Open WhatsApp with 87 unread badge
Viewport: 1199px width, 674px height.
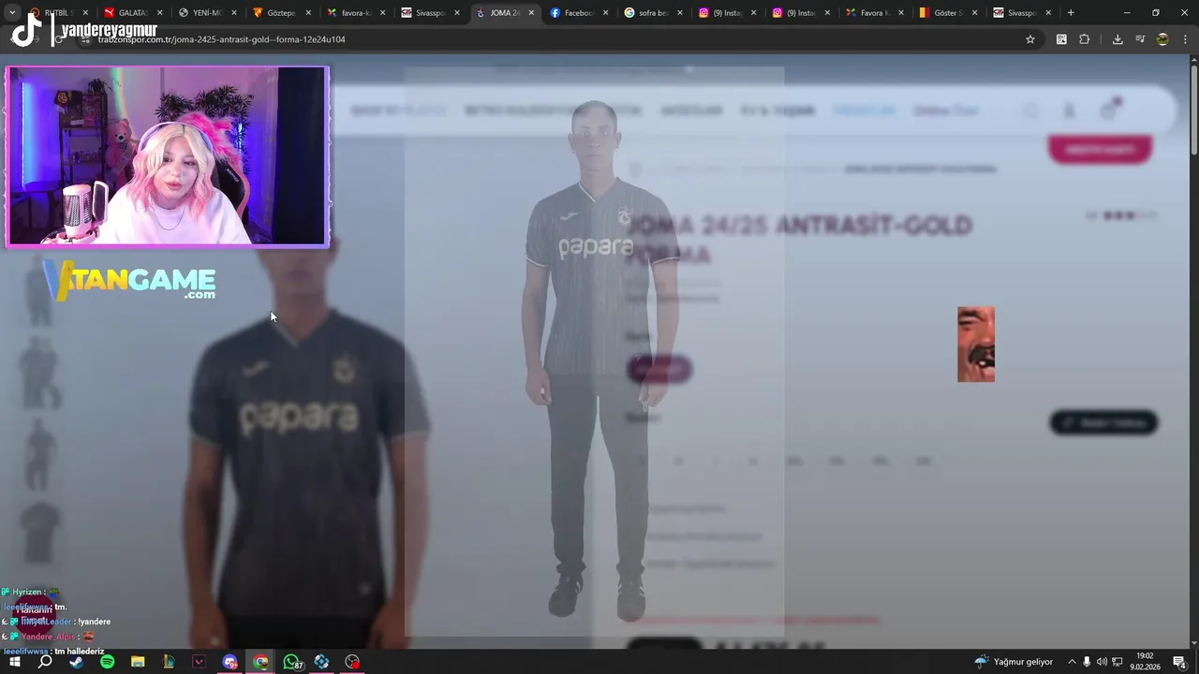pos(291,662)
